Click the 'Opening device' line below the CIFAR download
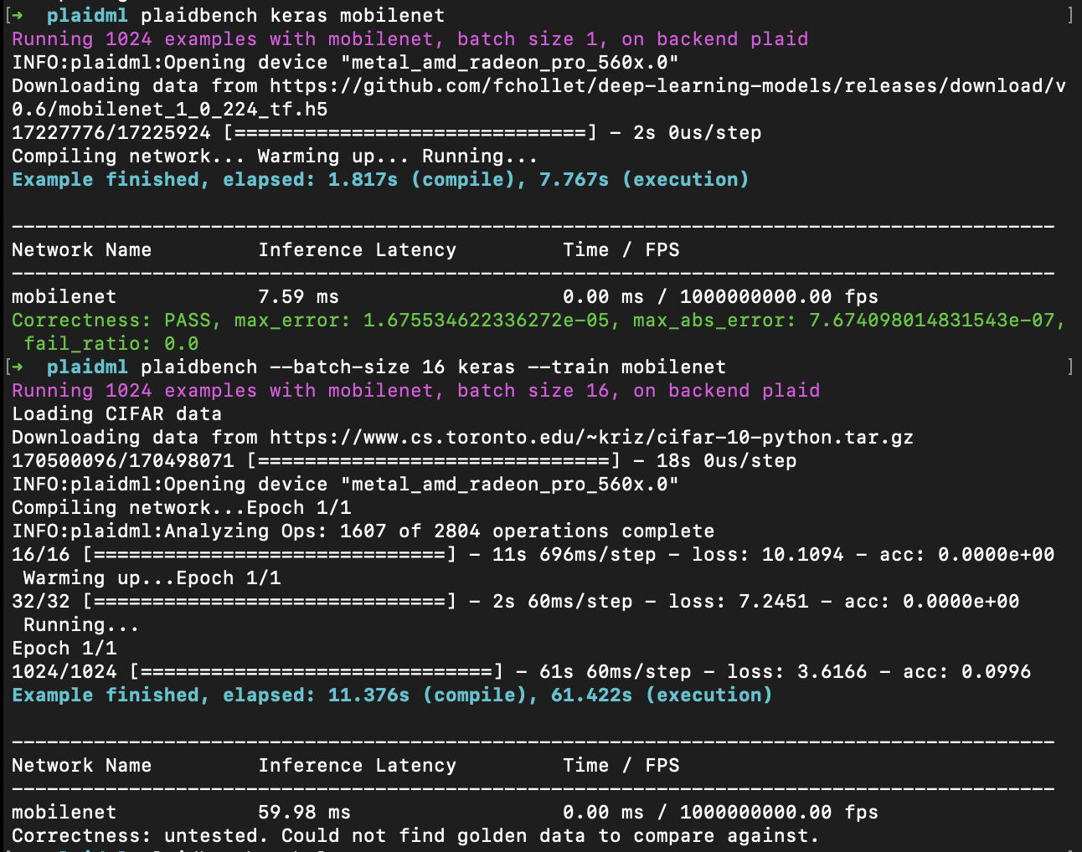Screen dimensions: 1082x852 [x=345, y=484]
